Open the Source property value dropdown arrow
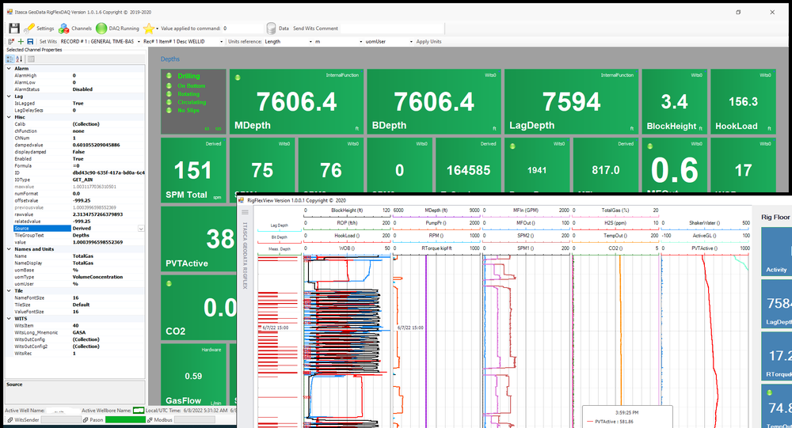792x428 pixels. coord(141,229)
